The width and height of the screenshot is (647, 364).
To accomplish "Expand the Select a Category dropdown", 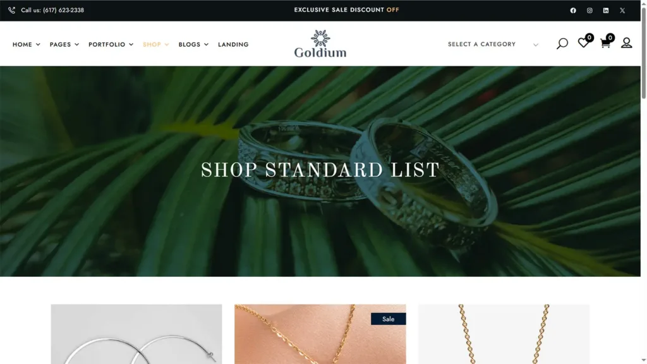I will tap(493, 44).
